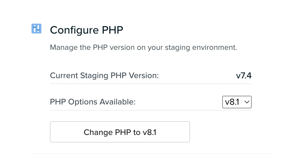Image resolution: width=301 pixels, height=154 pixels.
Task: Click the word Change on the bottom button
Action: (98, 132)
